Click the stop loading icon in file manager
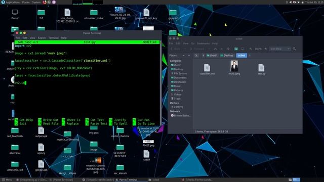The height and width of the screenshot is (182, 324). (x=222, y=49)
